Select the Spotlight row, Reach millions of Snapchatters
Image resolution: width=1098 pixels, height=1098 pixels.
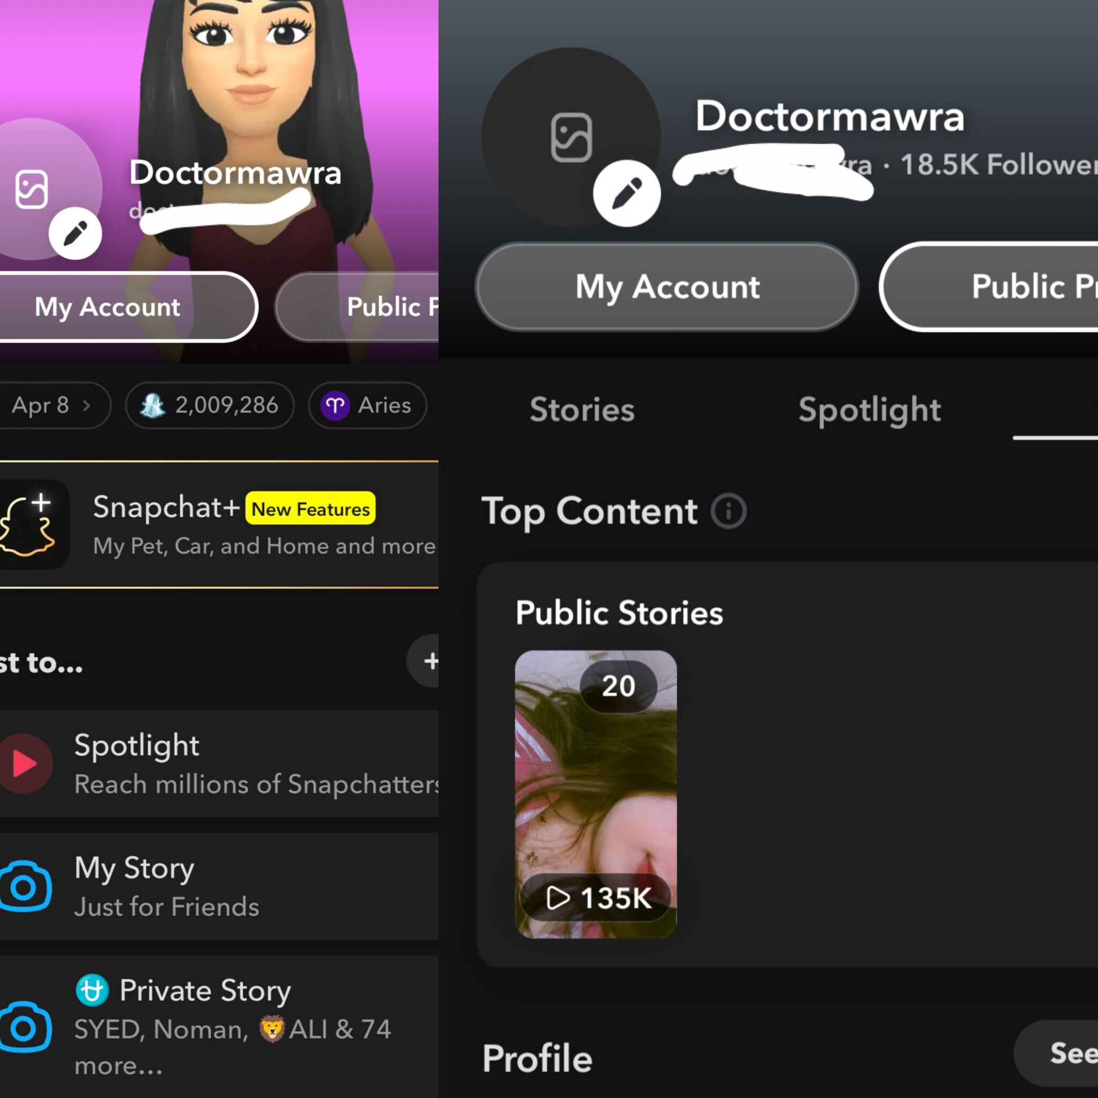point(219,763)
